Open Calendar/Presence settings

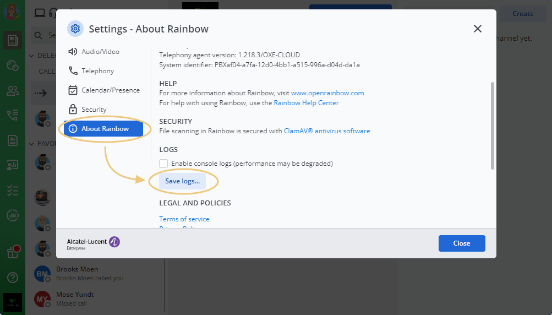click(x=110, y=90)
